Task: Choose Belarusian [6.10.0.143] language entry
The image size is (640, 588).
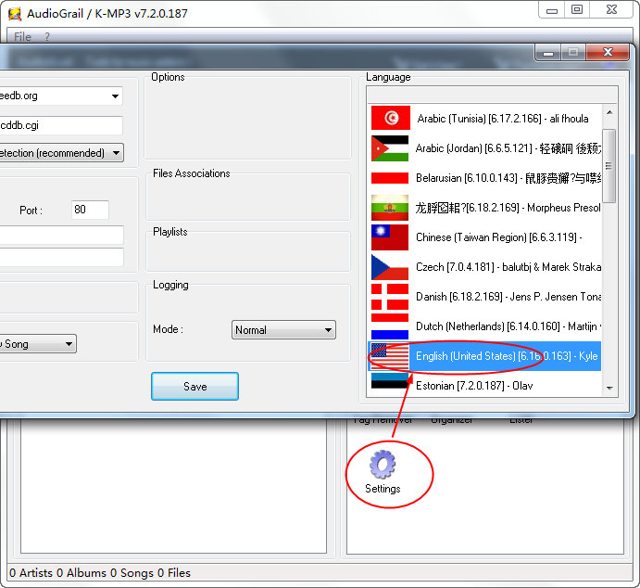Action: tap(484, 178)
